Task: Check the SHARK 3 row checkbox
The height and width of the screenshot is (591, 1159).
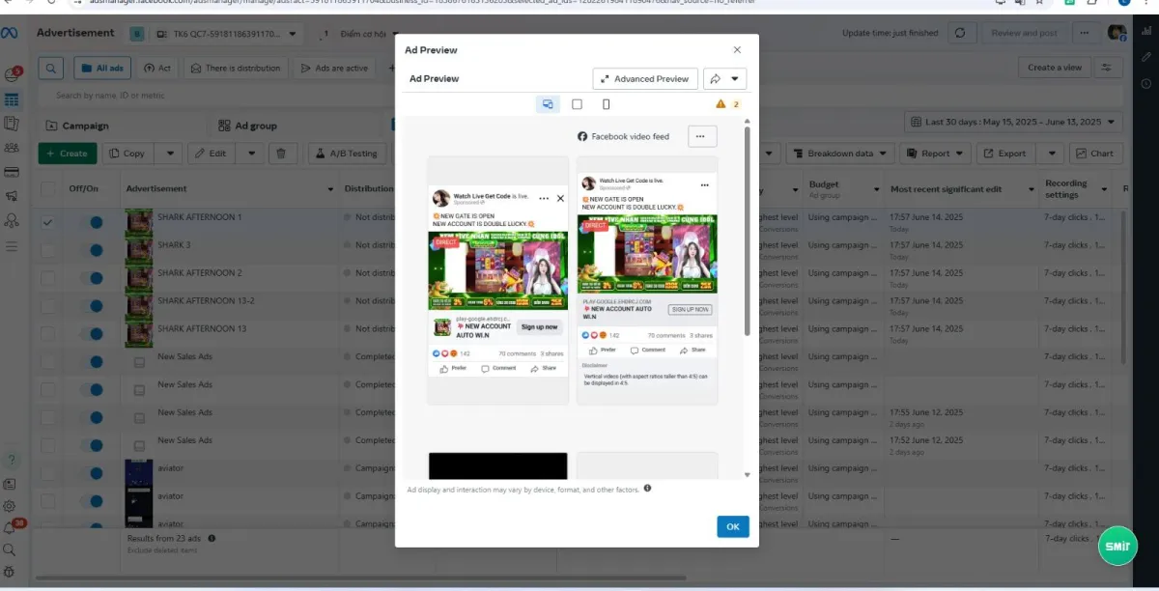Action: coord(48,249)
